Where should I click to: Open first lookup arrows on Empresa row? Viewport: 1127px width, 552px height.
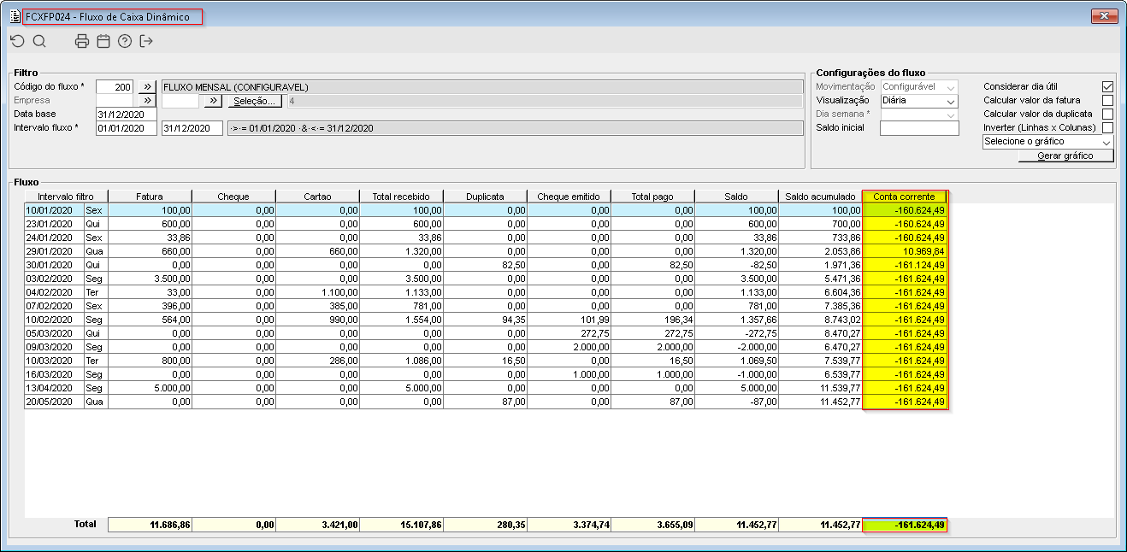coord(147,101)
